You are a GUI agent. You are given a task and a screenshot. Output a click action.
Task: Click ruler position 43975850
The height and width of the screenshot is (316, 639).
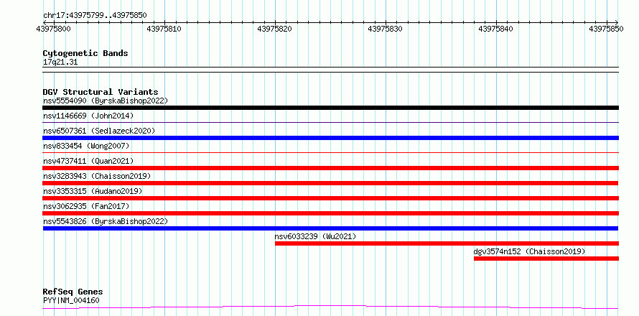[607, 29]
